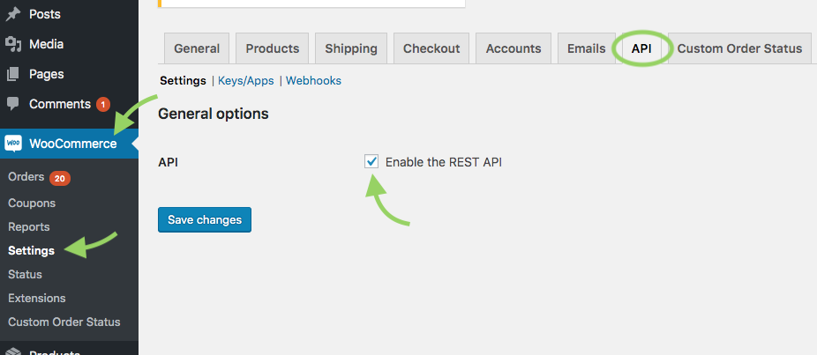Switch to the Accounts tab
This screenshot has height=355, width=817.
[x=513, y=48]
